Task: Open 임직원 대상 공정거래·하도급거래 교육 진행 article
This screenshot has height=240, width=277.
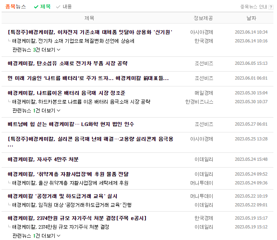Action: click(x=72, y=205)
